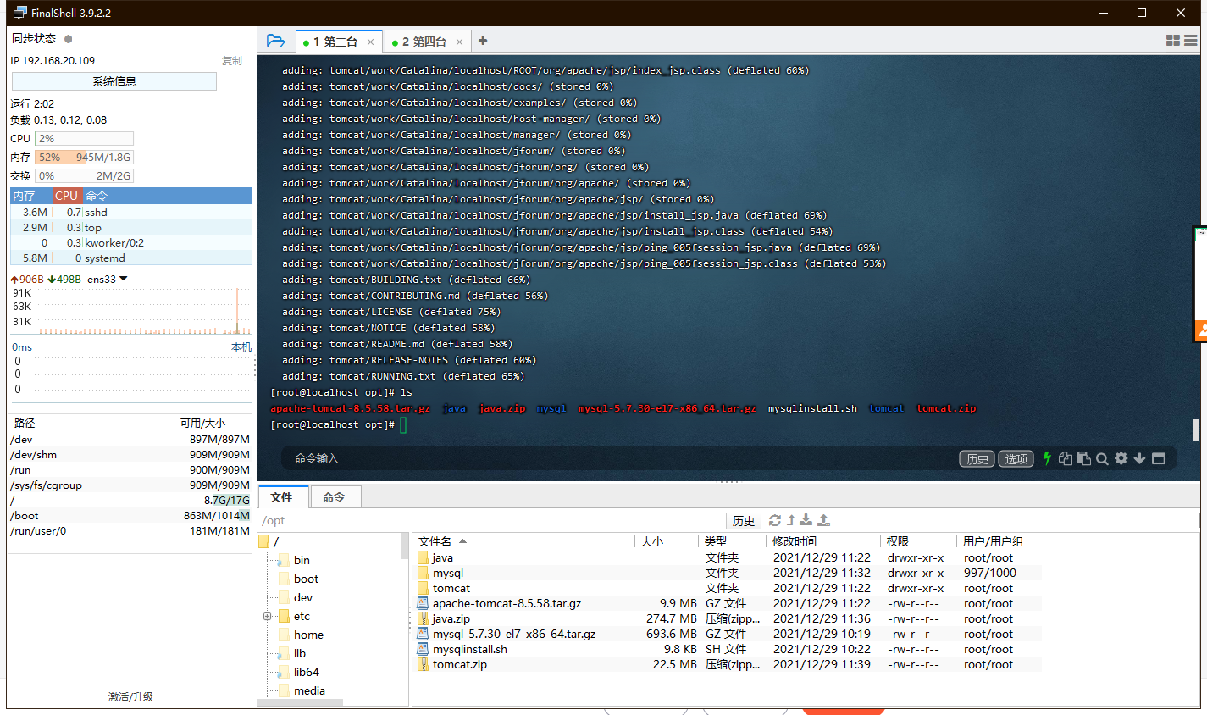The width and height of the screenshot is (1207, 715).
Task: Click the upload icon in the file panel
Action: click(x=822, y=519)
